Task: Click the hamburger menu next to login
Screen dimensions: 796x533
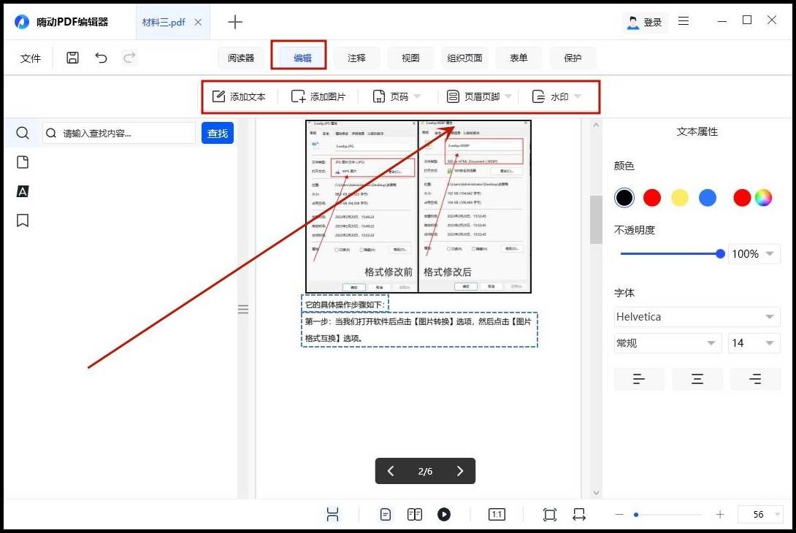Action: pyautogui.click(x=684, y=21)
